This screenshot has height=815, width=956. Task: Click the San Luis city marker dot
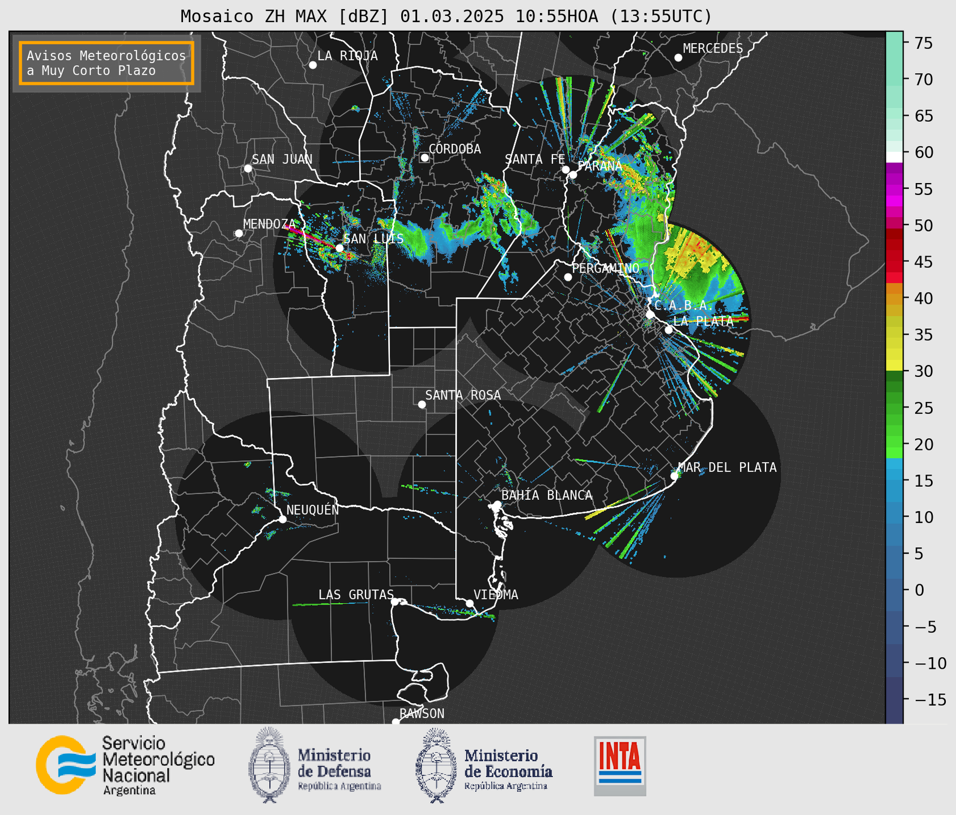(339, 248)
